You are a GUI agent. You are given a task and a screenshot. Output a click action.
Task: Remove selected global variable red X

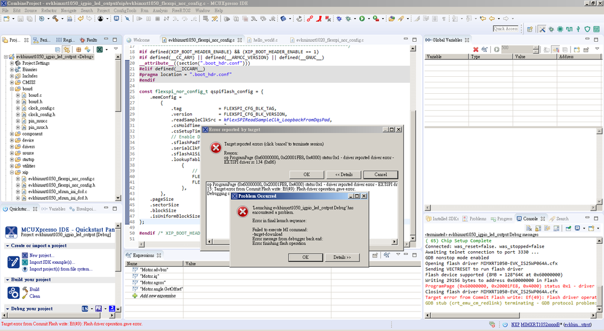point(476,50)
